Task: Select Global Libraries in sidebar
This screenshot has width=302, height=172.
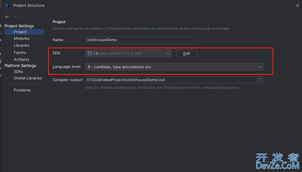Action: 28,78
